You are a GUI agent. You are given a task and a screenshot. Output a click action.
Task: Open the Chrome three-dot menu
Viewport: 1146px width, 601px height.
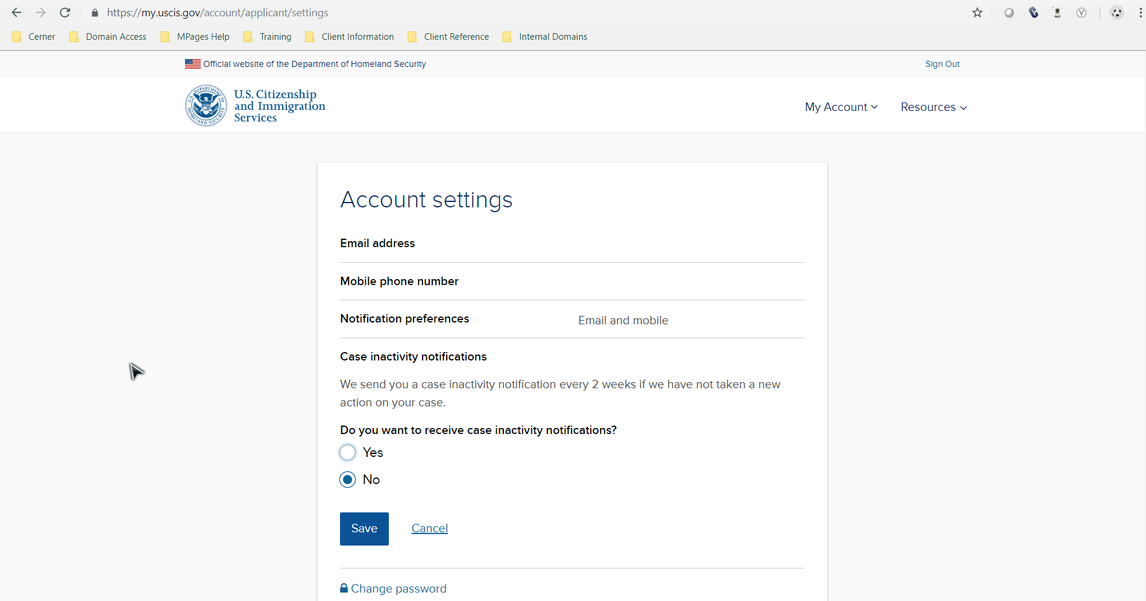(1140, 13)
